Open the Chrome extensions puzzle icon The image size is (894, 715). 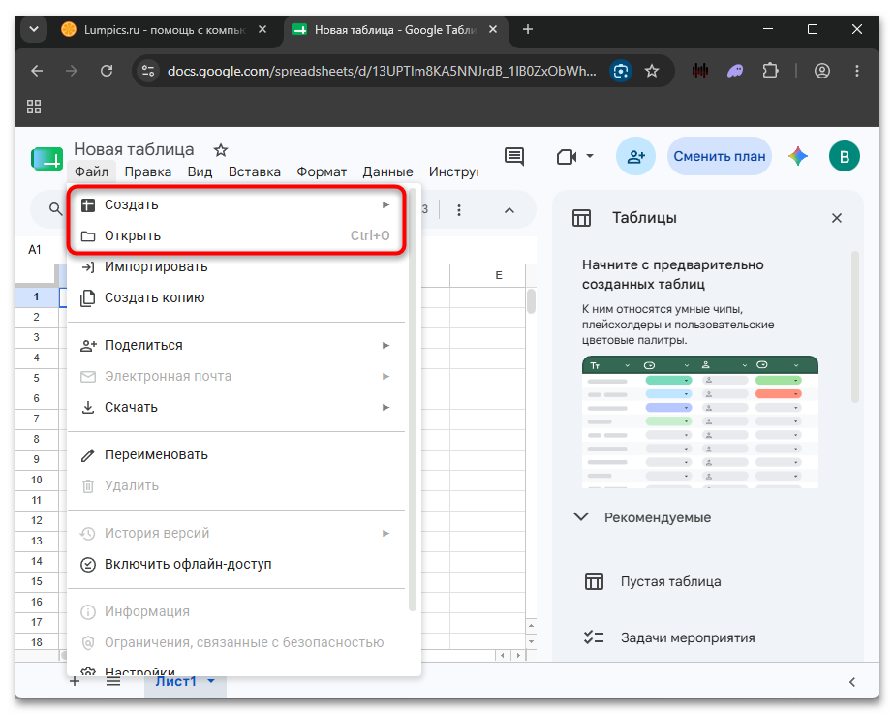click(x=770, y=71)
